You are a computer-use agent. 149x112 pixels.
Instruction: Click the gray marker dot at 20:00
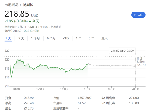click(135, 66)
